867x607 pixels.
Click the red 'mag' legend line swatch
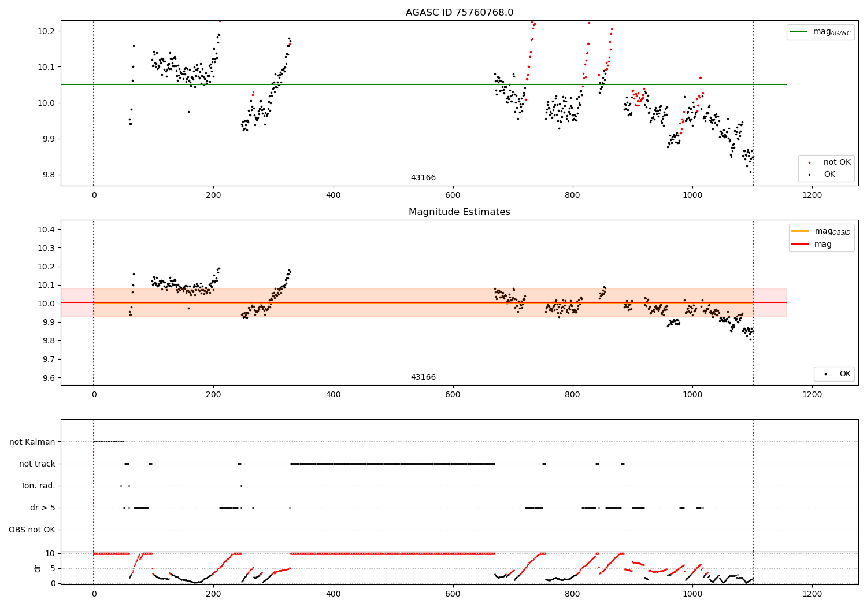click(801, 245)
